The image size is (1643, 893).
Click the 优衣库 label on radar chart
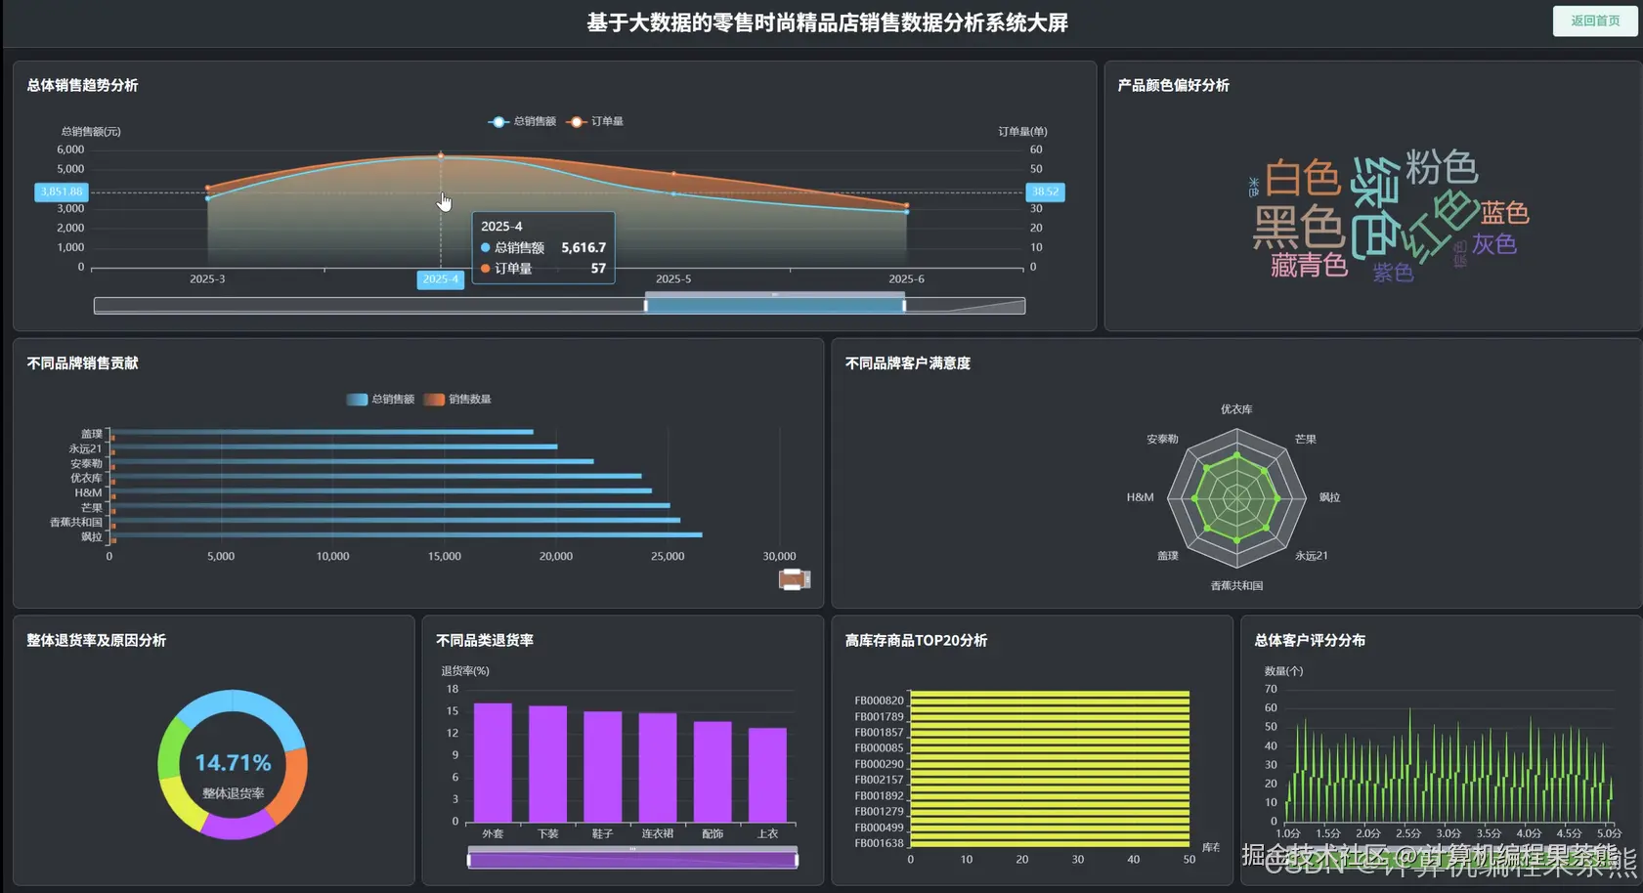coord(1236,409)
